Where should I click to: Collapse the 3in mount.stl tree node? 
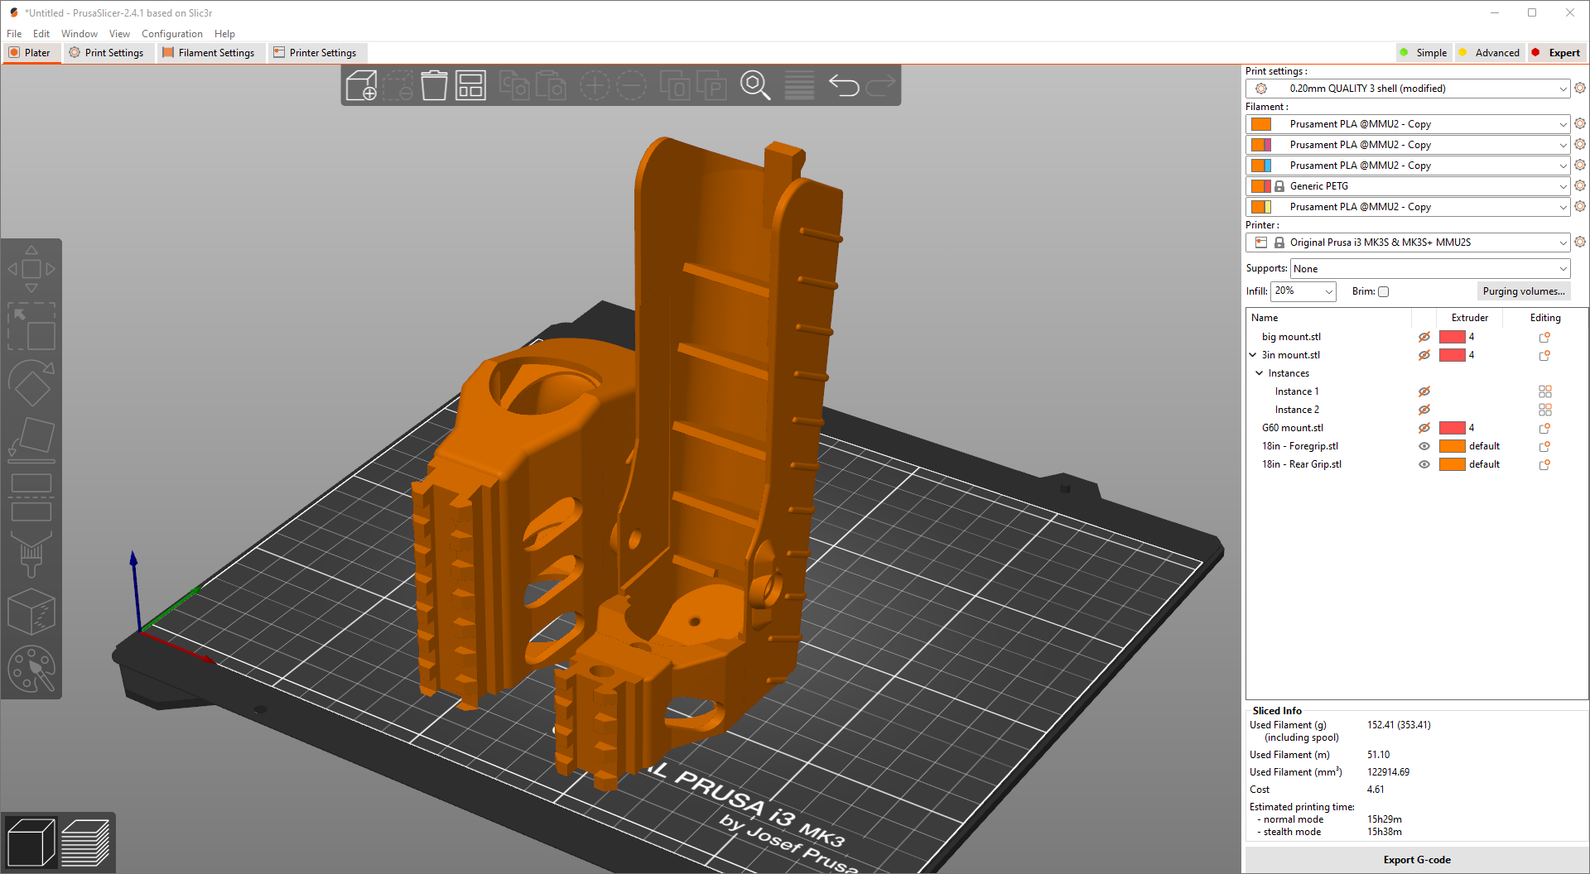(1253, 355)
